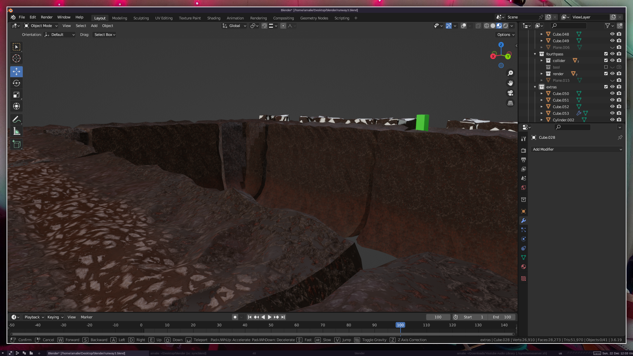Viewport: 633px width, 356px height.
Task: Select the Rotate tool in toolbar
Action: [16, 83]
